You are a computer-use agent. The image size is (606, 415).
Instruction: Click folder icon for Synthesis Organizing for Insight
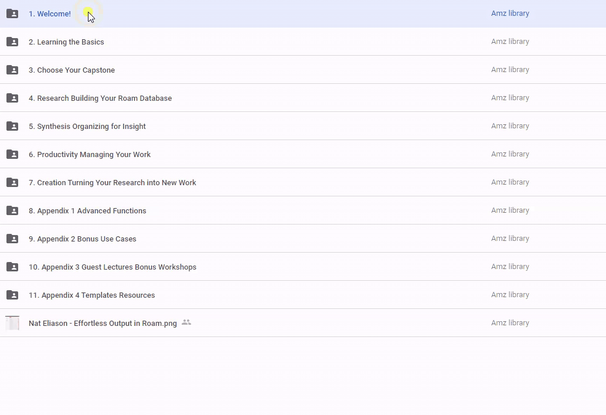pos(12,126)
